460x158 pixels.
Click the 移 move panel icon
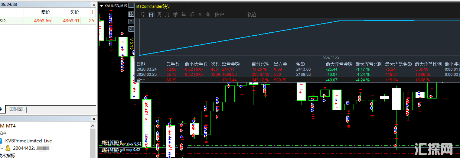pyautogui.click(x=130, y=14)
